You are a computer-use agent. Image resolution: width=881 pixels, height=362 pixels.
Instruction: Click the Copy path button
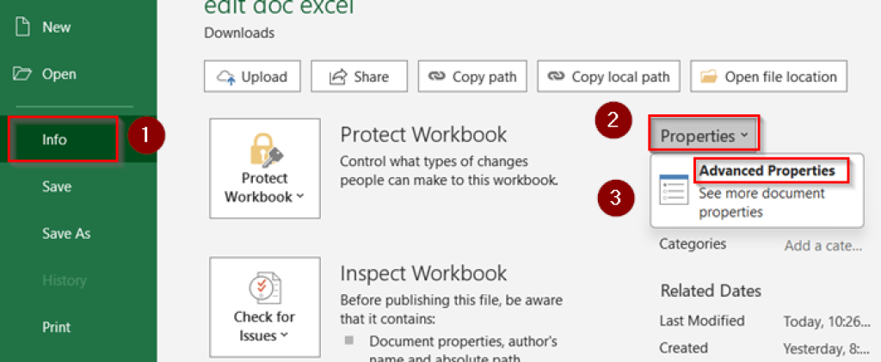click(472, 77)
